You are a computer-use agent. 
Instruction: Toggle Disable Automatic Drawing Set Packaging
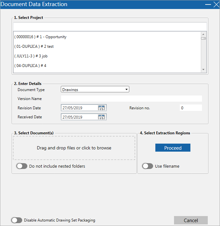(17, 220)
